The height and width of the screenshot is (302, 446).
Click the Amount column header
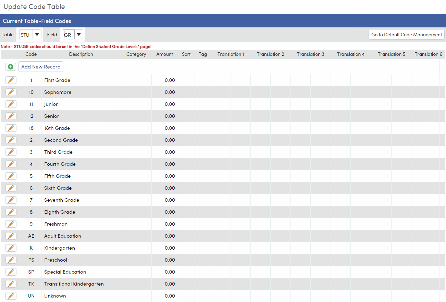coord(165,54)
